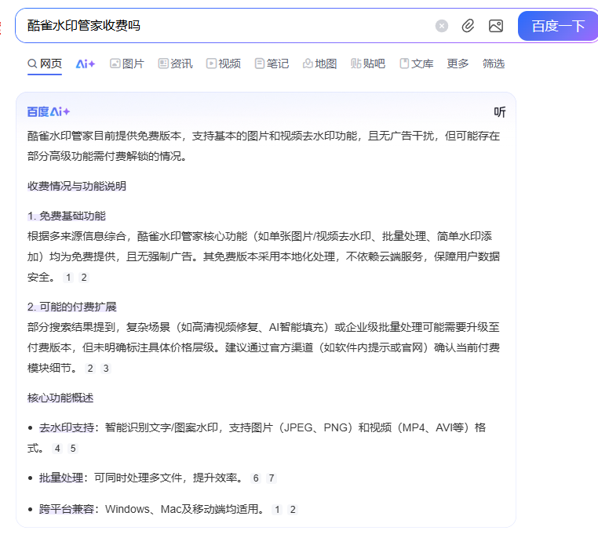Click citation 1 after 移动端均适用。

[x=277, y=510]
